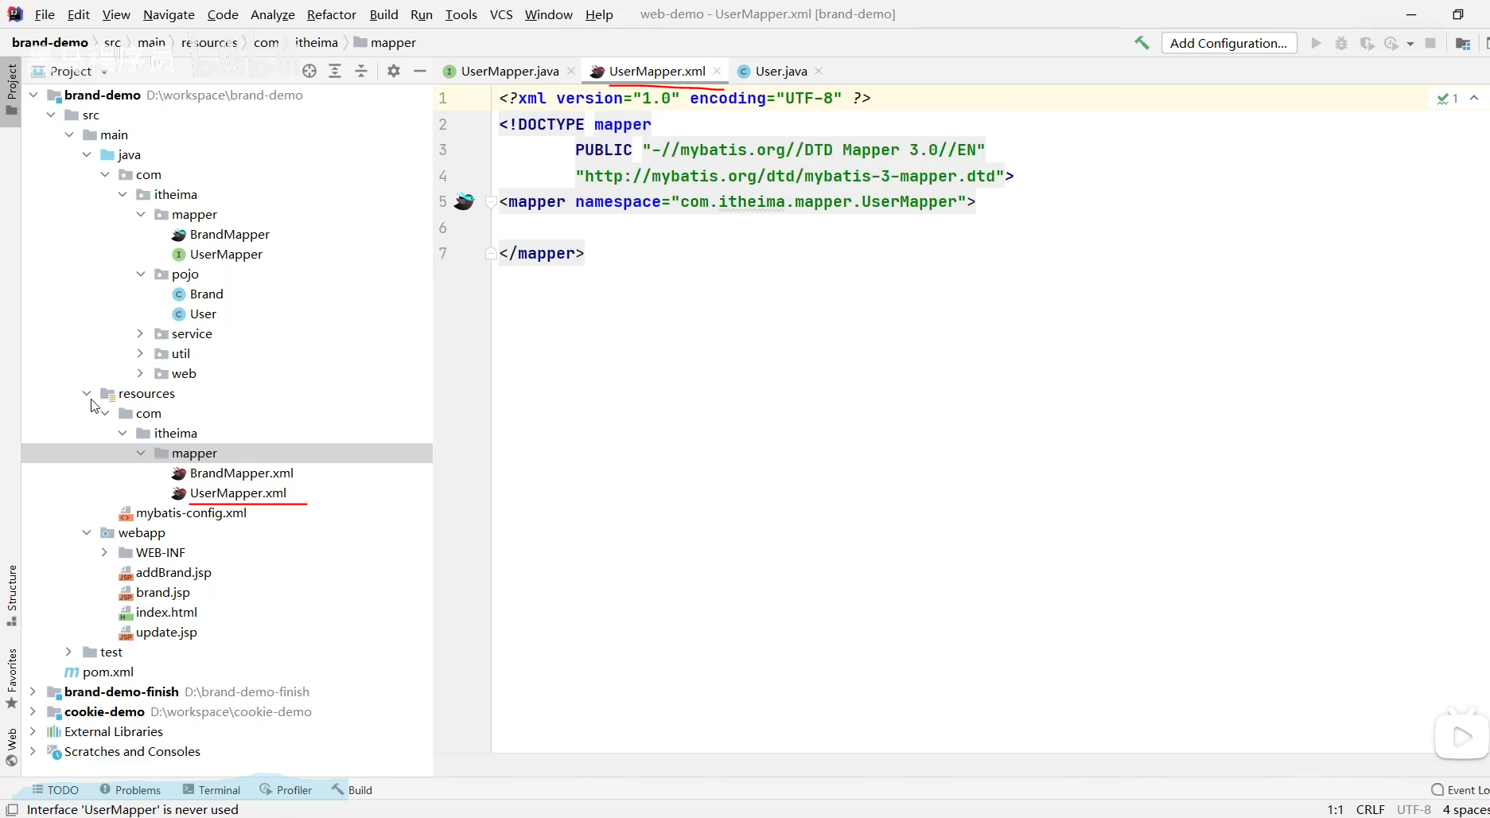Screen dimensions: 1490x818
Task: Click the itheima breadcrumb in navigation bar
Action: point(317,42)
